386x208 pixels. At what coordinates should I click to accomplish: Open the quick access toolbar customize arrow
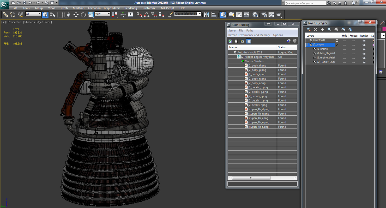[57, 3]
